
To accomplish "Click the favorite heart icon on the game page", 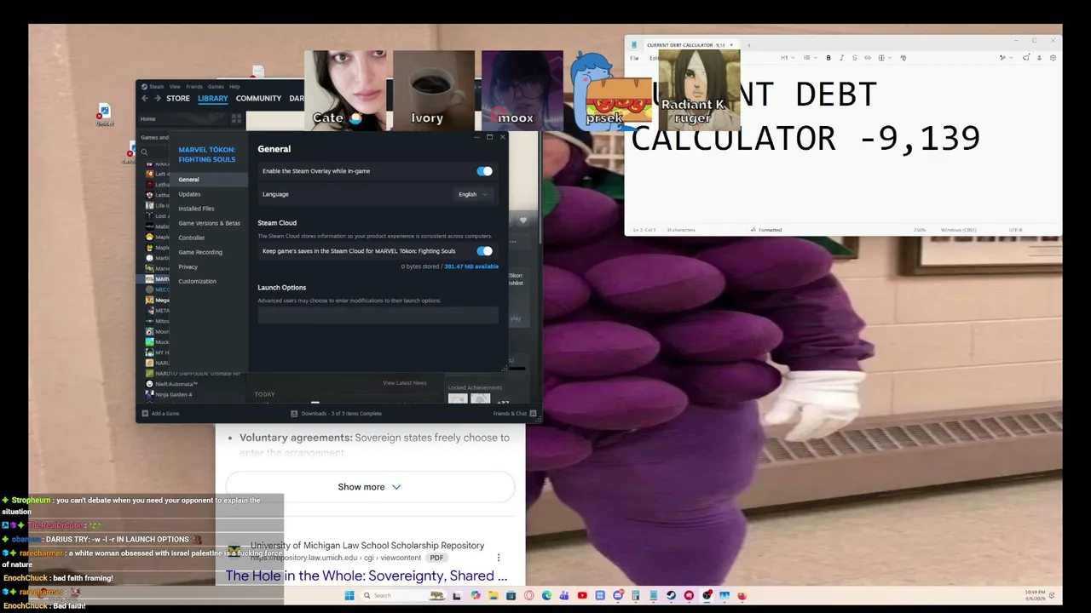I will tap(523, 221).
